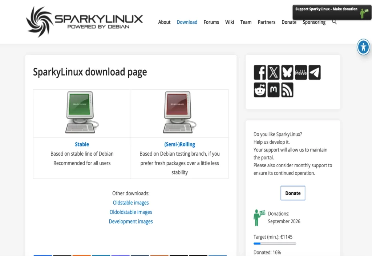The image size is (372, 256).
Task: Open the Oldstable images link
Action: 131,203
